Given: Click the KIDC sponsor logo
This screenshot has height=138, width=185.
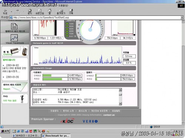Looking at the screenshot, I should click(x=67, y=121).
